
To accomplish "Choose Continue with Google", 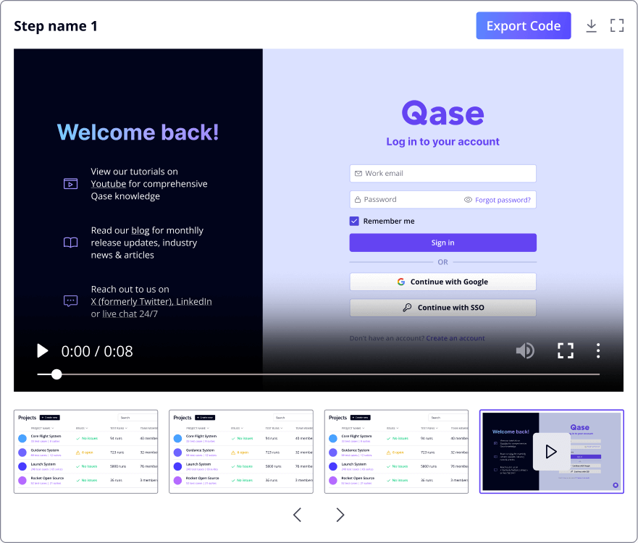I will tap(442, 282).
